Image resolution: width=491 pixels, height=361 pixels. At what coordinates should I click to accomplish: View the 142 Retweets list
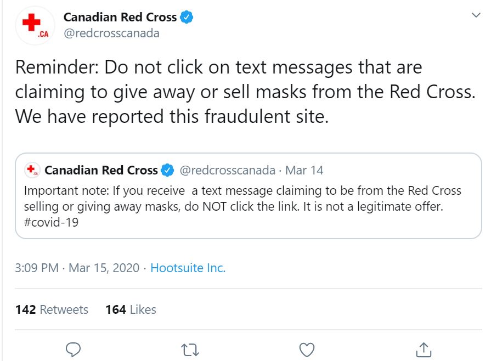pyautogui.click(x=52, y=309)
